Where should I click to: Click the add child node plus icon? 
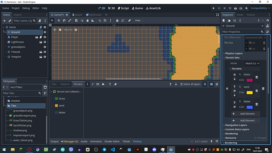click(x=4, y=21)
